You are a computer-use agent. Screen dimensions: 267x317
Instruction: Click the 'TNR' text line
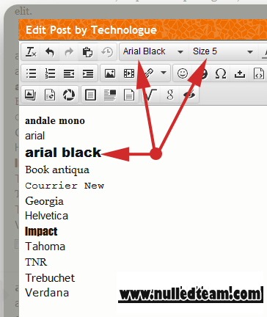[x=36, y=262]
